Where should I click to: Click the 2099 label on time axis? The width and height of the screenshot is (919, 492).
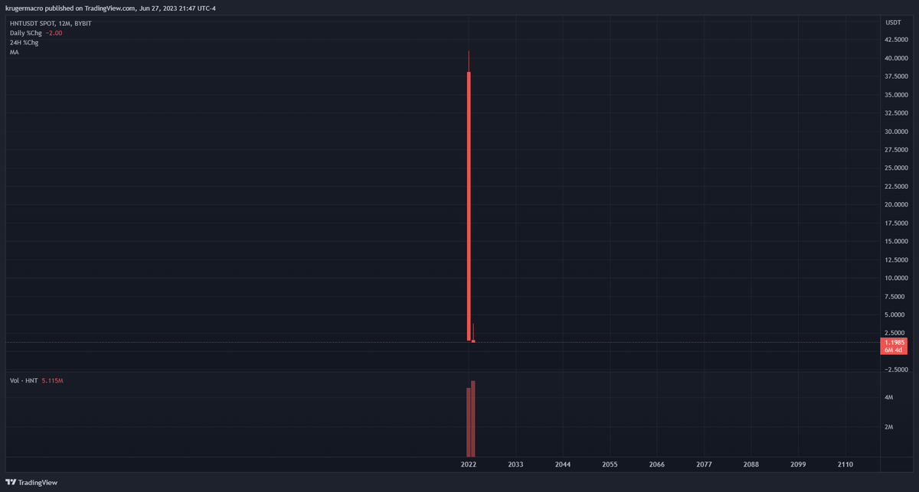pos(799,464)
